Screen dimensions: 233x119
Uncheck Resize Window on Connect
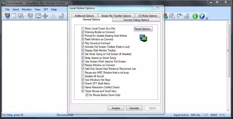pyautogui.click(x=83, y=65)
